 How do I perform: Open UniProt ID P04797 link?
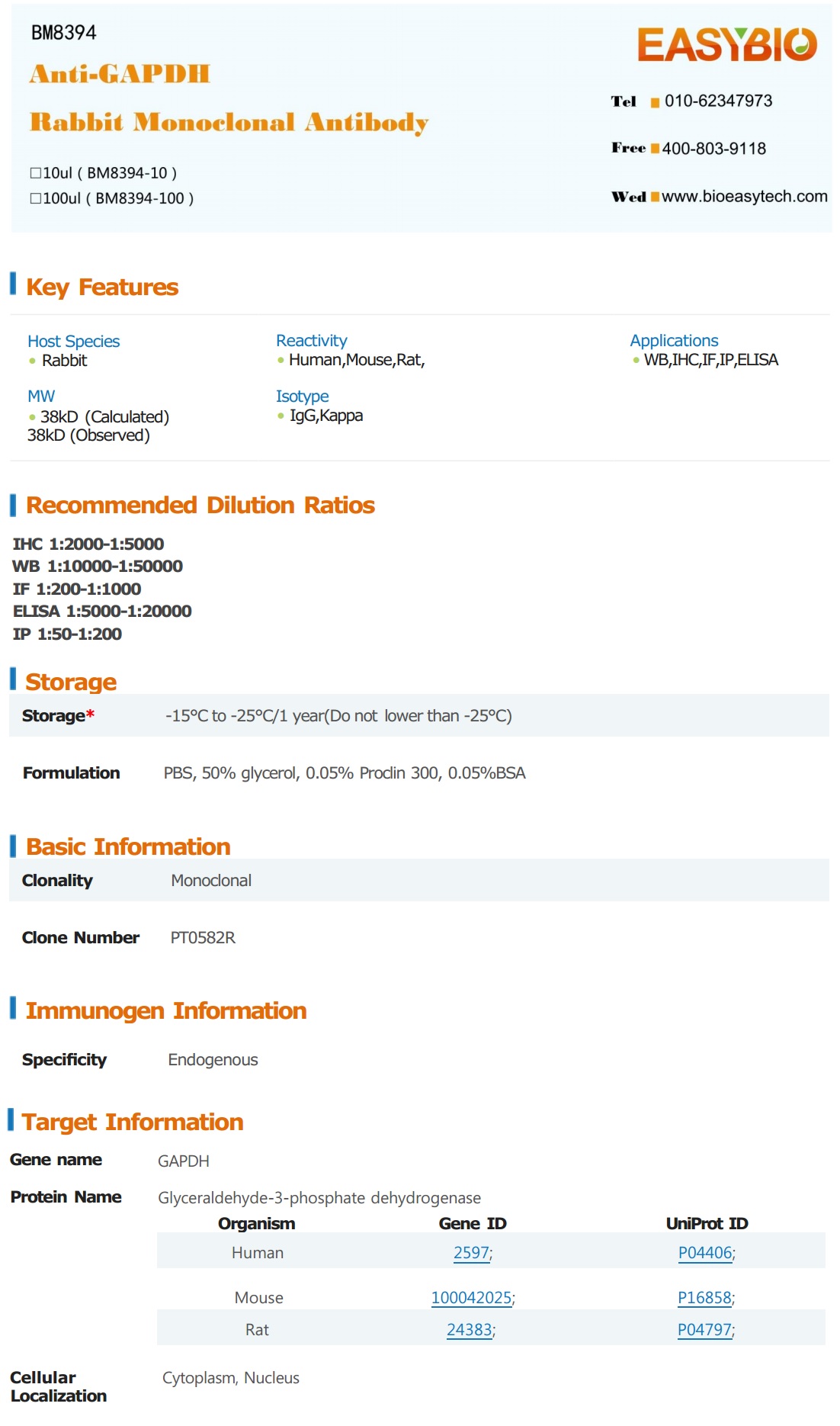(704, 1330)
